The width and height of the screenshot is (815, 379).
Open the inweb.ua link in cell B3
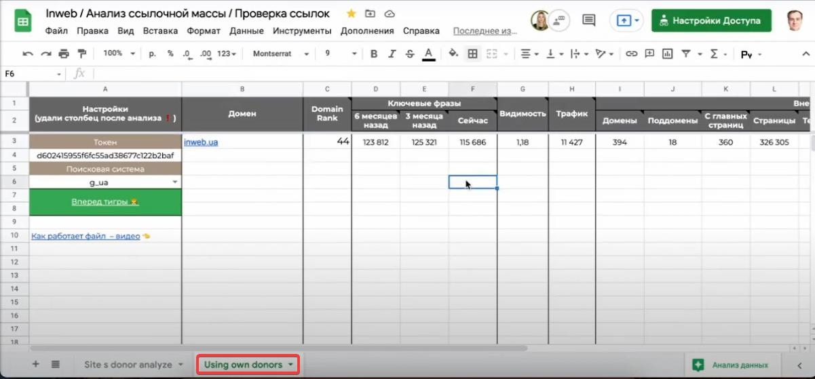pos(201,142)
